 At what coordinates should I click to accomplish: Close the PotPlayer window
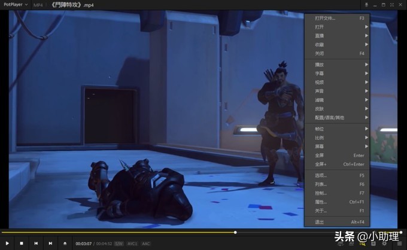(400, 5)
